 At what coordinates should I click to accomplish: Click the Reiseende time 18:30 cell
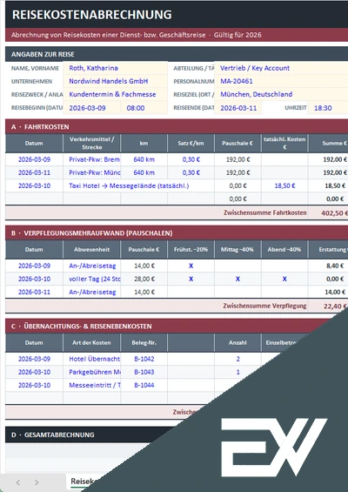[x=328, y=108]
